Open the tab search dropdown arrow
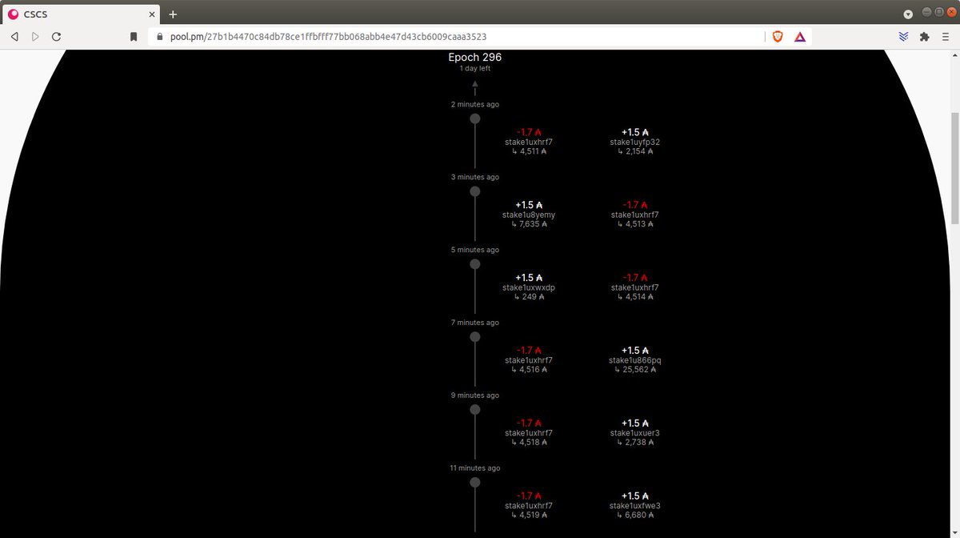 pyautogui.click(x=908, y=14)
